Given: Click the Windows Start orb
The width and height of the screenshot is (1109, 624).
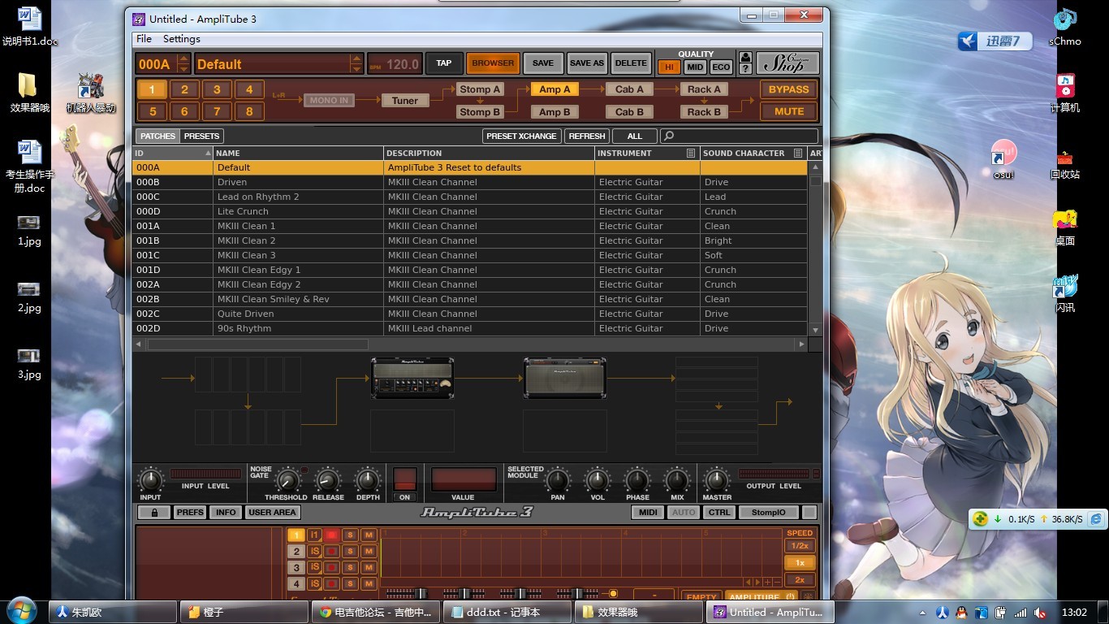Looking at the screenshot, I should point(22,609).
